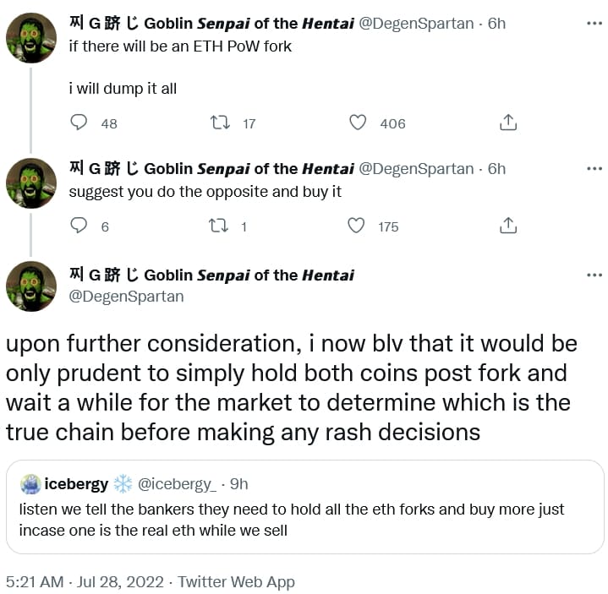This screenshot has width=608, height=594.
Task: Open the main tweet author's avatar
Action: 31,286
